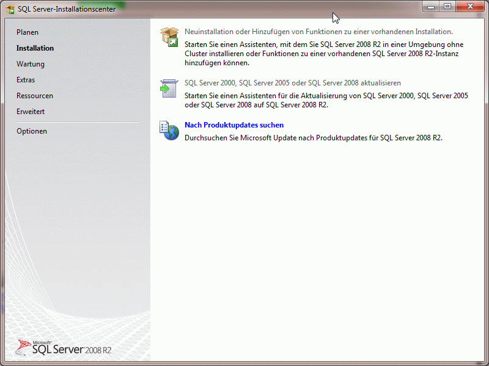Screen dimensions: 489x366
Task: Launch SQL Server 2000/2005/2008 aktualisieren link
Action: tap(293, 83)
